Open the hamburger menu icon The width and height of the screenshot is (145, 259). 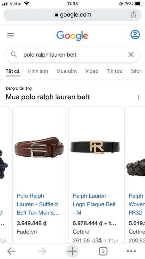click(x=11, y=35)
